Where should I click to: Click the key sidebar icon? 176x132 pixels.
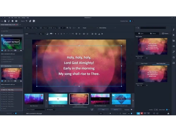pyautogui.click(x=174, y=52)
